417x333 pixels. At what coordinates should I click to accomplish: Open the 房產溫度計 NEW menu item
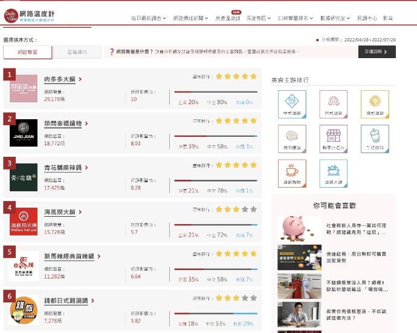pyautogui.click(x=227, y=18)
